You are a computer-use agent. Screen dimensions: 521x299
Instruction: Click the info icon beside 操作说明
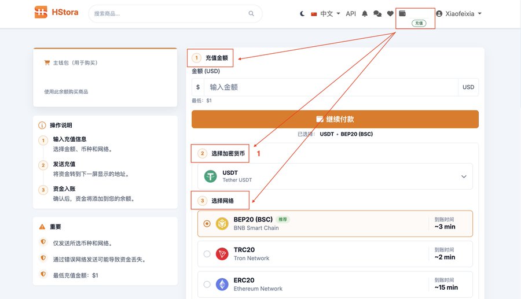coord(42,125)
